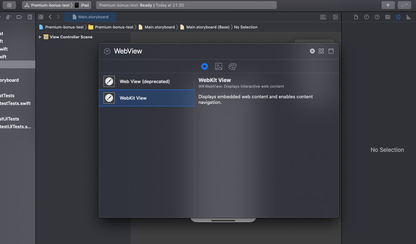Open the breakpoint navigator tab
The image size is (416, 244).
point(19,17)
